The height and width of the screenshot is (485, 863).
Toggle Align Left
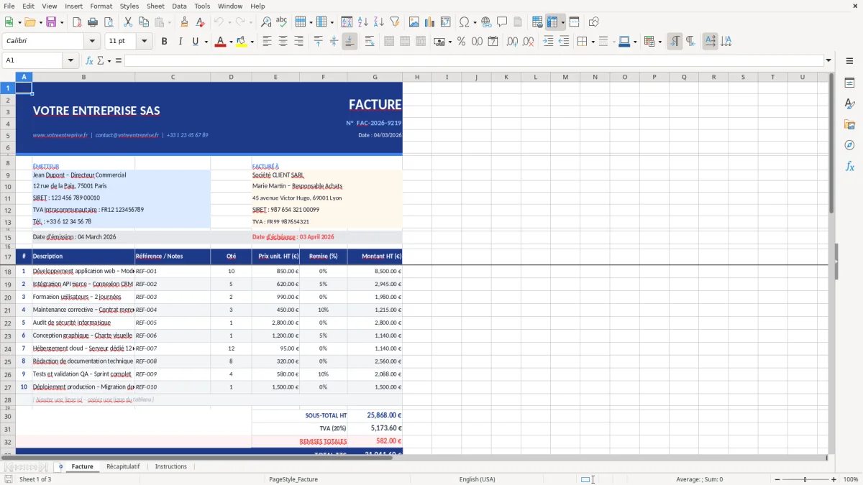pos(267,42)
